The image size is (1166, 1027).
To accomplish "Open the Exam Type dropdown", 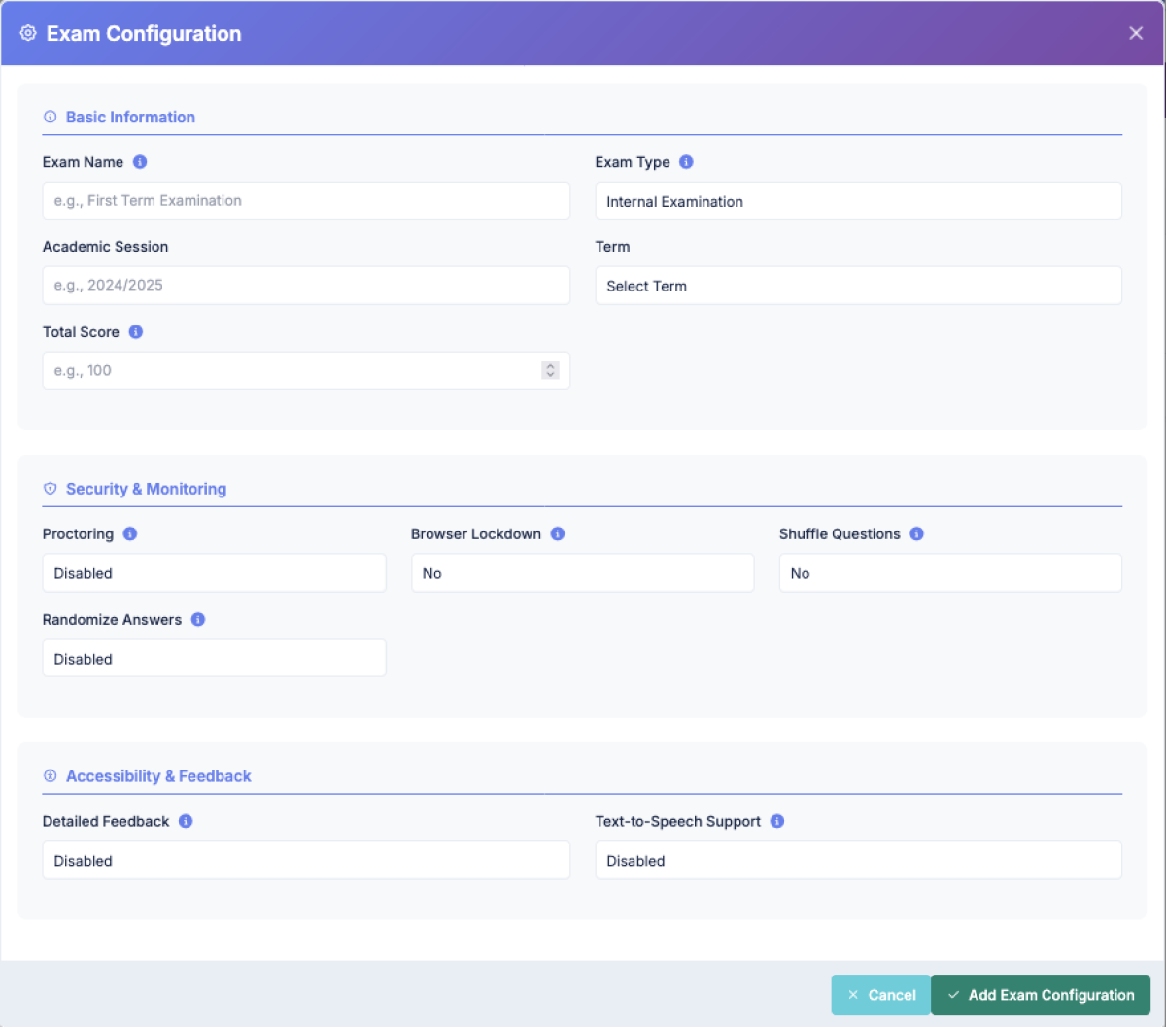I will [x=858, y=201].
